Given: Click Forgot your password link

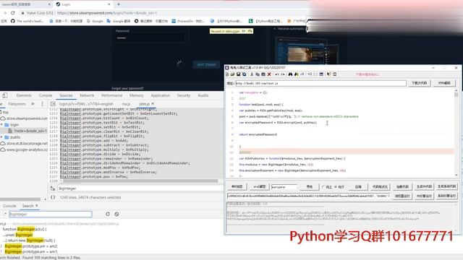Looking at the screenshot, I should tap(127, 88).
